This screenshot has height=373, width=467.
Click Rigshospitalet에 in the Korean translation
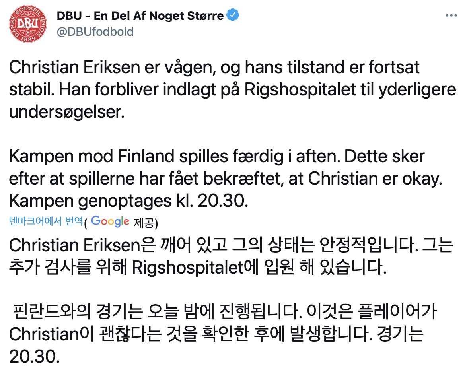pyautogui.click(x=195, y=267)
